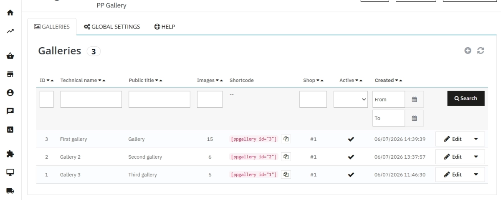Click the images count 15 cell
Viewport: 501px width, 200px height.
click(x=210, y=139)
